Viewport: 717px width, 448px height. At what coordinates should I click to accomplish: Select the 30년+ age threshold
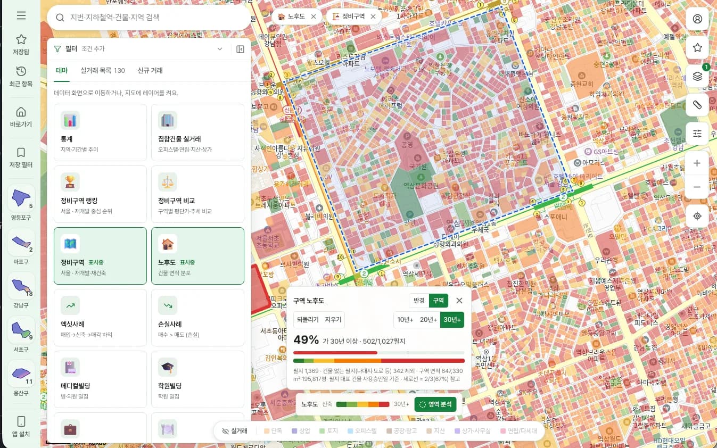452,320
